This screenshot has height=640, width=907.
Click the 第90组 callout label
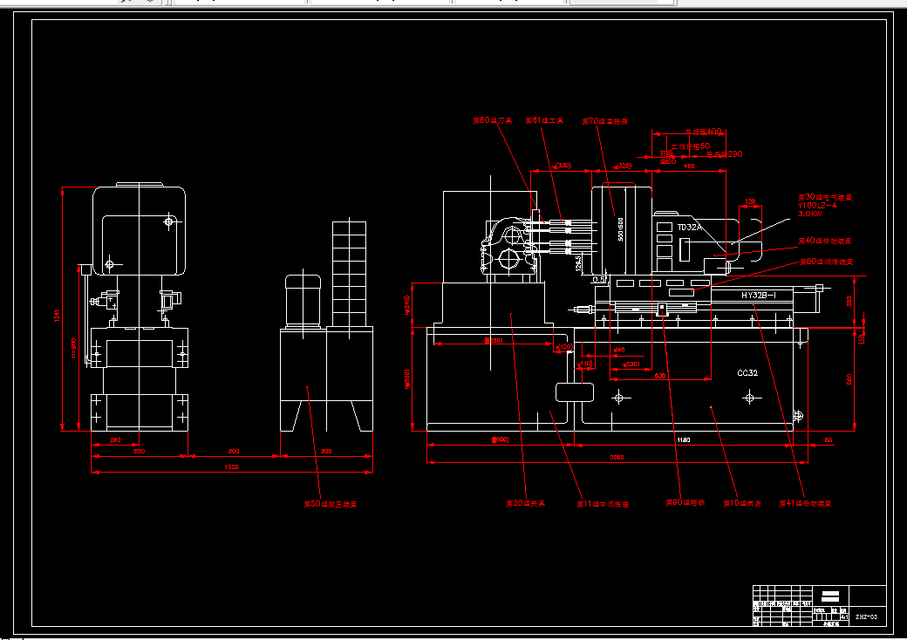(685, 502)
